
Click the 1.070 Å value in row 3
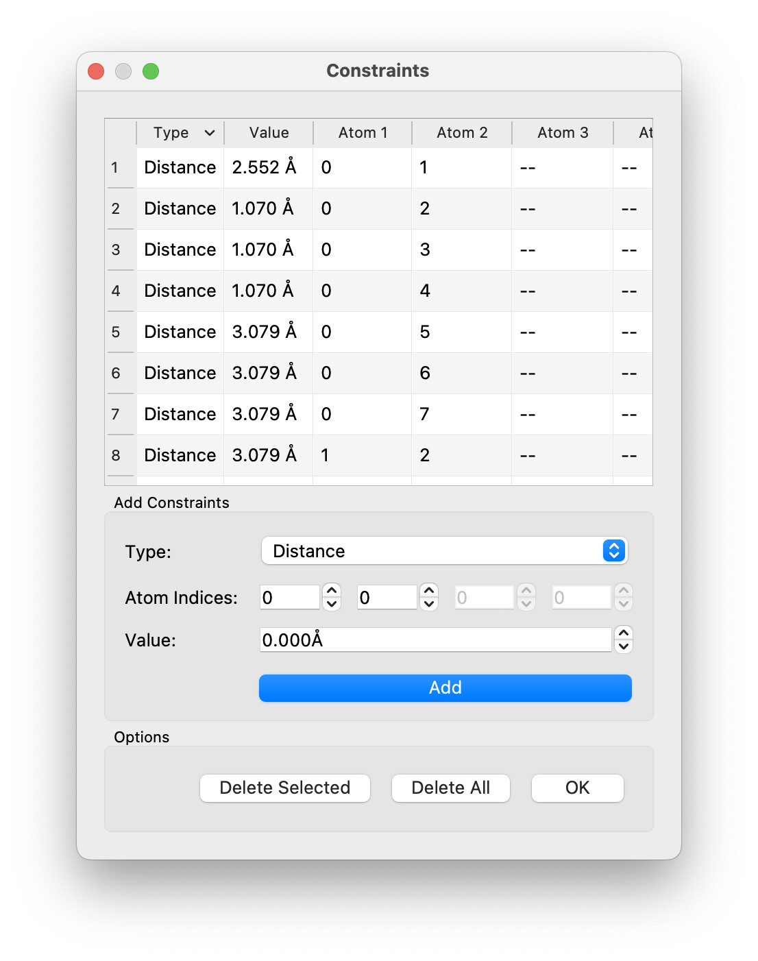coord(269,250)
